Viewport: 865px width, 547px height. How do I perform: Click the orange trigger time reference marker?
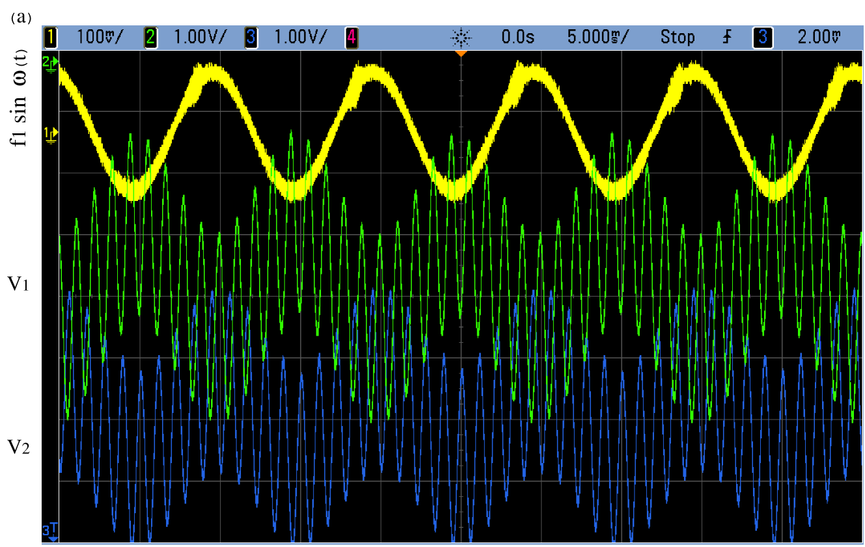[x=461, y=53]
